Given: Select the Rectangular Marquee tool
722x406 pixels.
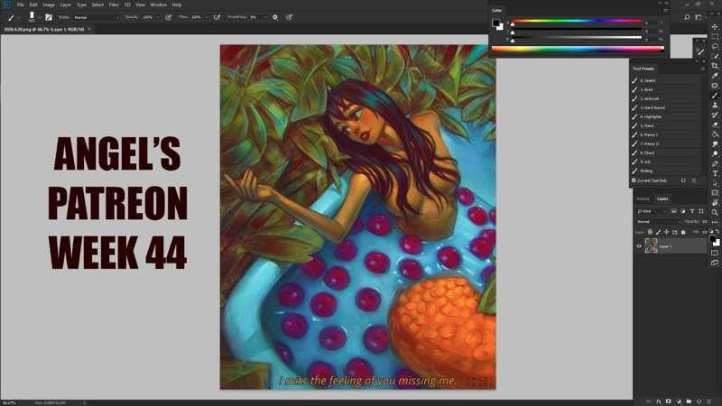Looking at the screenshot, I should click(715, 36).
